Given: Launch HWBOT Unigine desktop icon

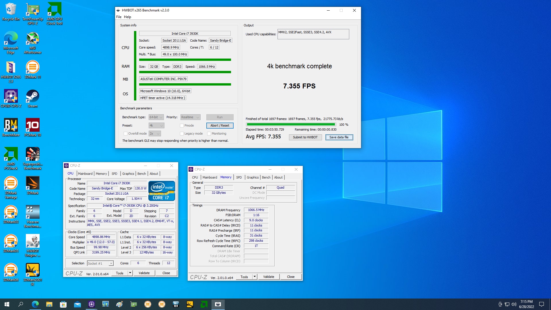Looking at the screenshot, I should [33, 246].
